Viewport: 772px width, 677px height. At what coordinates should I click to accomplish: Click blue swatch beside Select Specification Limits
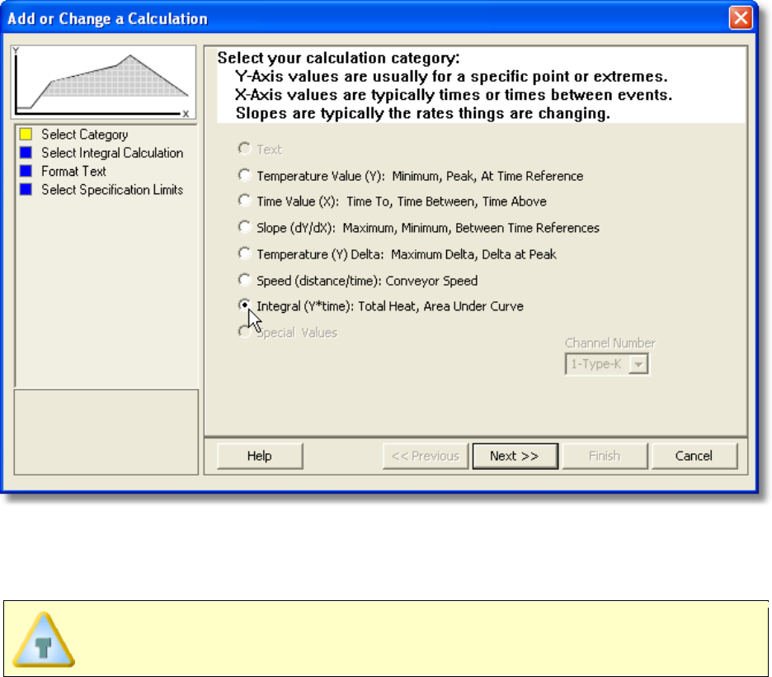[26, 189]
